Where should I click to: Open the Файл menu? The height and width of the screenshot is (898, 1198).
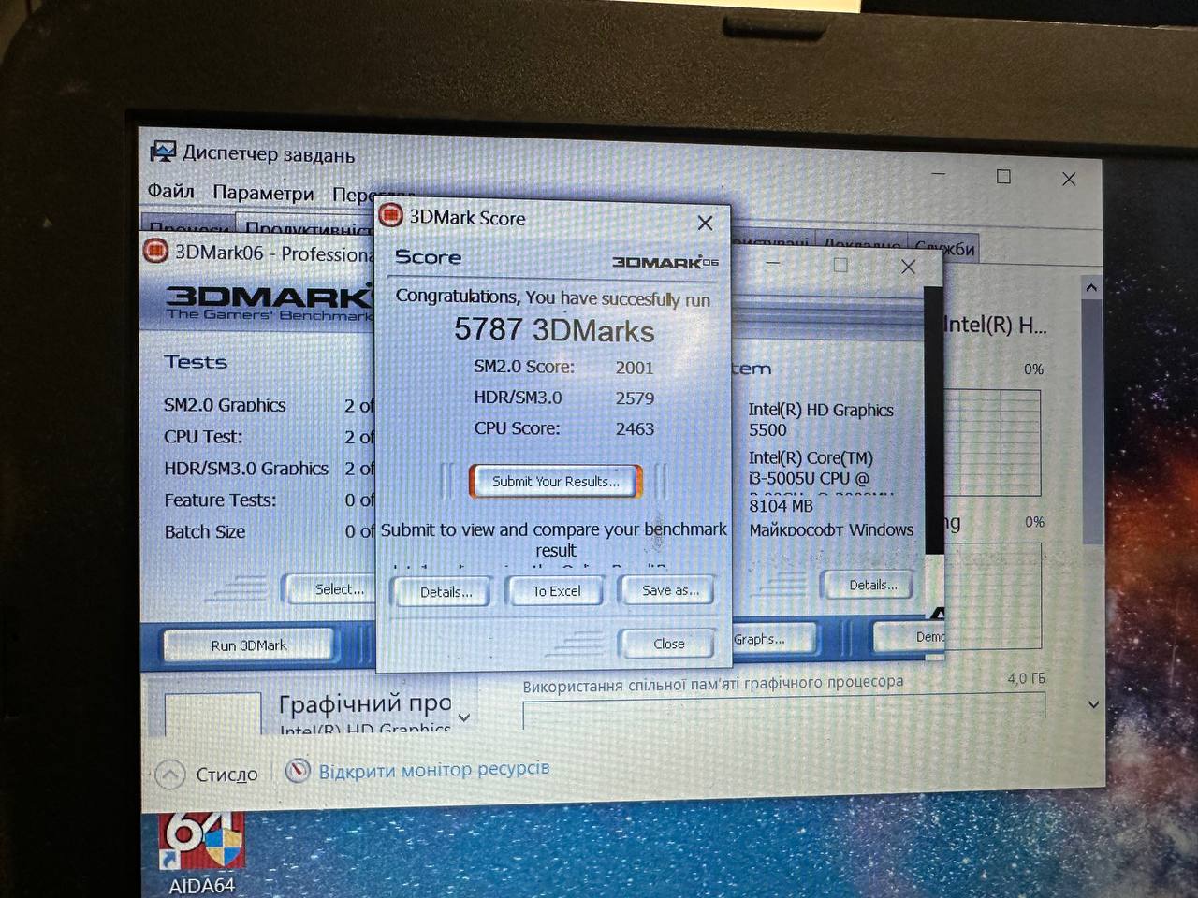tap(170, 192)
